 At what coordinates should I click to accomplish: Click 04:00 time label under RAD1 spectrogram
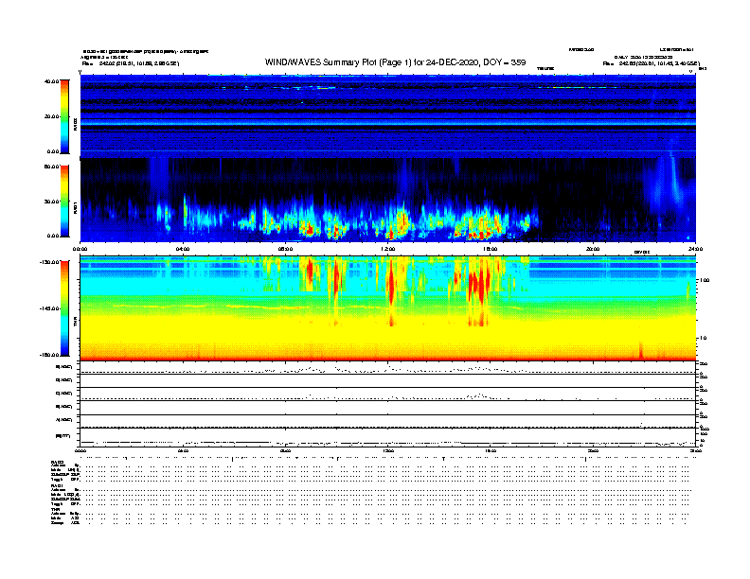click(183, 249)
